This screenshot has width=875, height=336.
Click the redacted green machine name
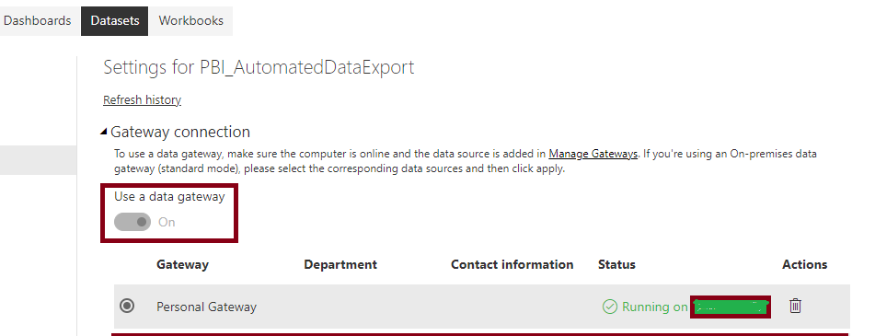tap(731, 307)
